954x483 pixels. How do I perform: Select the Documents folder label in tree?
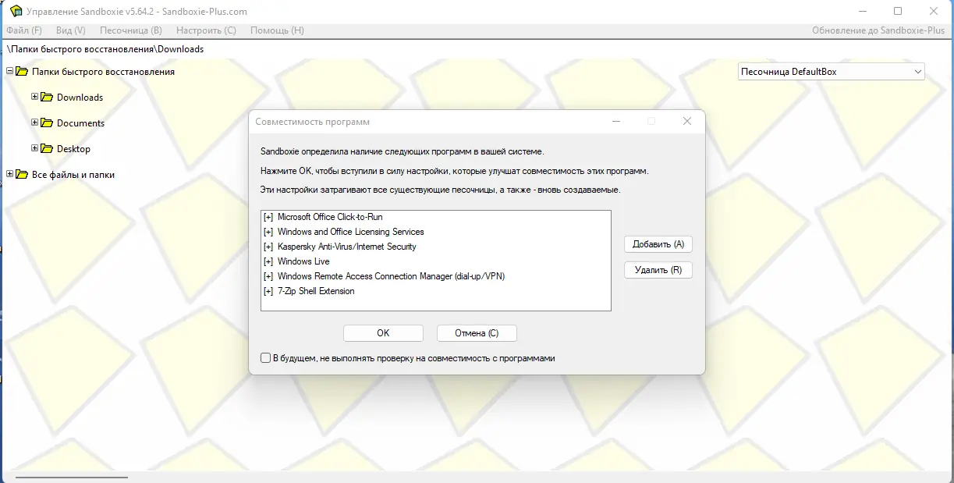tap(81, 123)
